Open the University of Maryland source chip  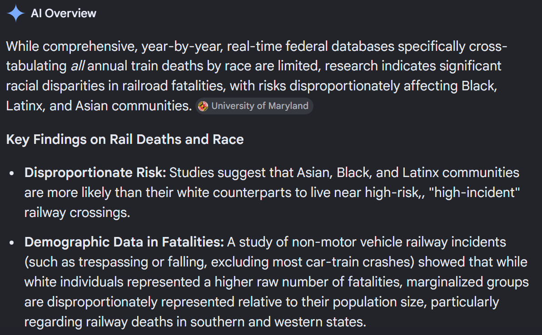(x=254, y=106)
